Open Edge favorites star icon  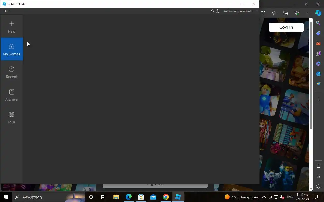(274, 13)
